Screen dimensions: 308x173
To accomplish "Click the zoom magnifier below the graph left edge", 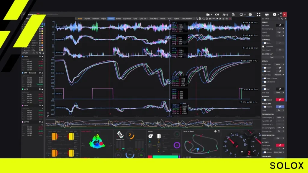I will 48,116.
